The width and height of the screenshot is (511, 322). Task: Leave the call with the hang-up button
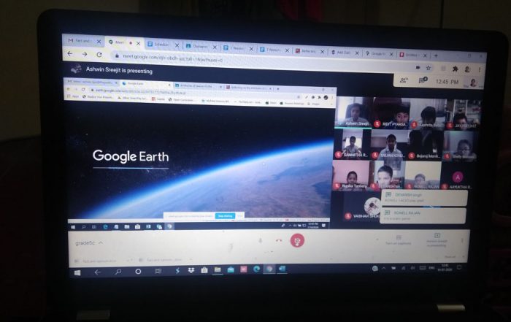point(279,240)
